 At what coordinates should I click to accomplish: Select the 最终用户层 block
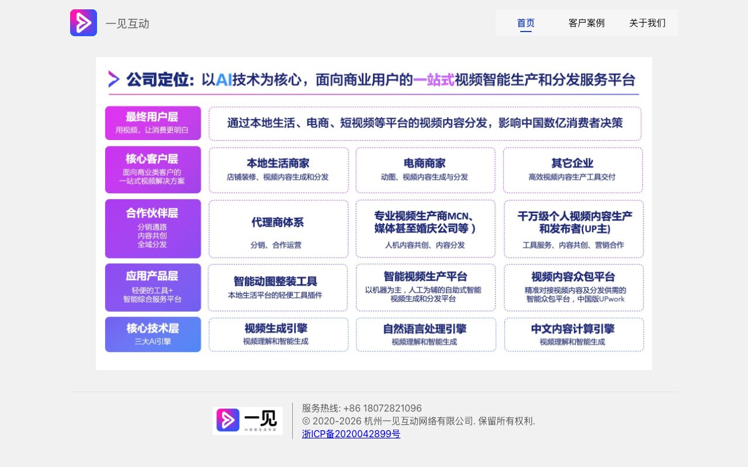(153, 123)
